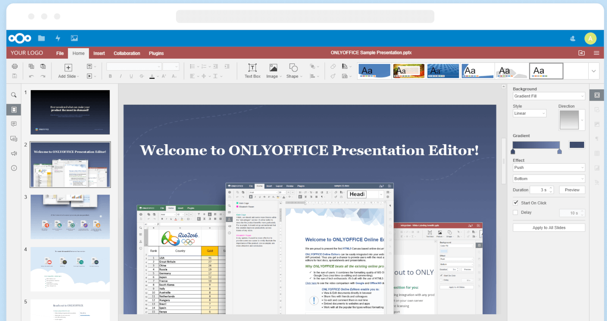Click the gradient color swatch
The image size is (607, 321).
click(577, 145)
